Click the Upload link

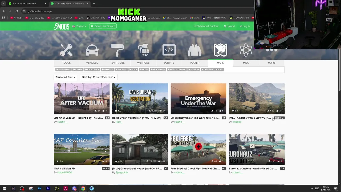point(229,26)
